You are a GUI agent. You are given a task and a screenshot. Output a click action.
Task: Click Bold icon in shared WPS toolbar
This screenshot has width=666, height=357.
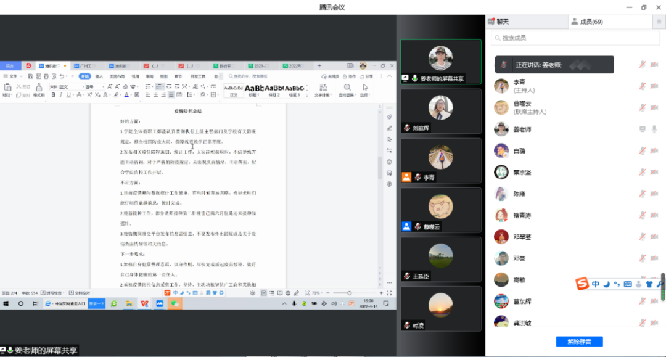54,95
